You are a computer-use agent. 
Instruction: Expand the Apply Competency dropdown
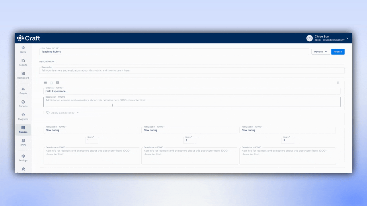63,113
